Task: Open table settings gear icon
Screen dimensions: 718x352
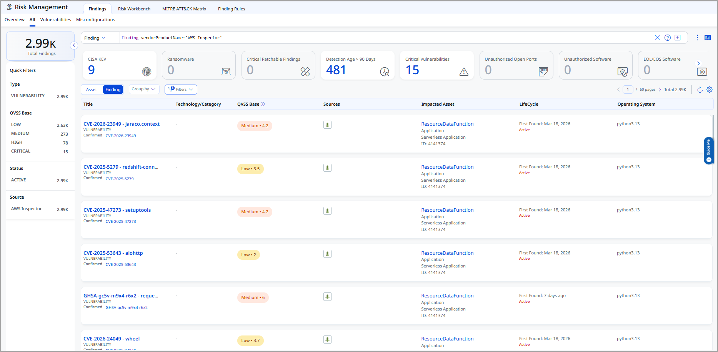Action: point(710,90)
